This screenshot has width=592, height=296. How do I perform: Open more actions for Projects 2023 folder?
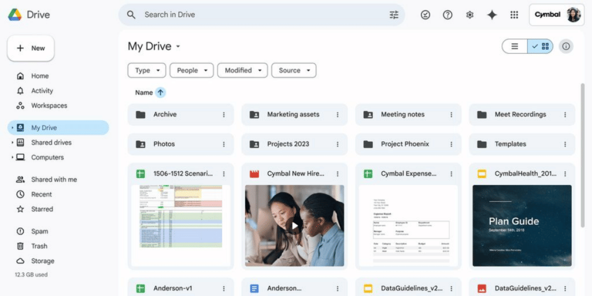point(338,144)
